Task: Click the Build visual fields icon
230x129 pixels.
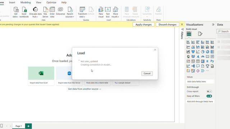Action: (x=189, y=34)
